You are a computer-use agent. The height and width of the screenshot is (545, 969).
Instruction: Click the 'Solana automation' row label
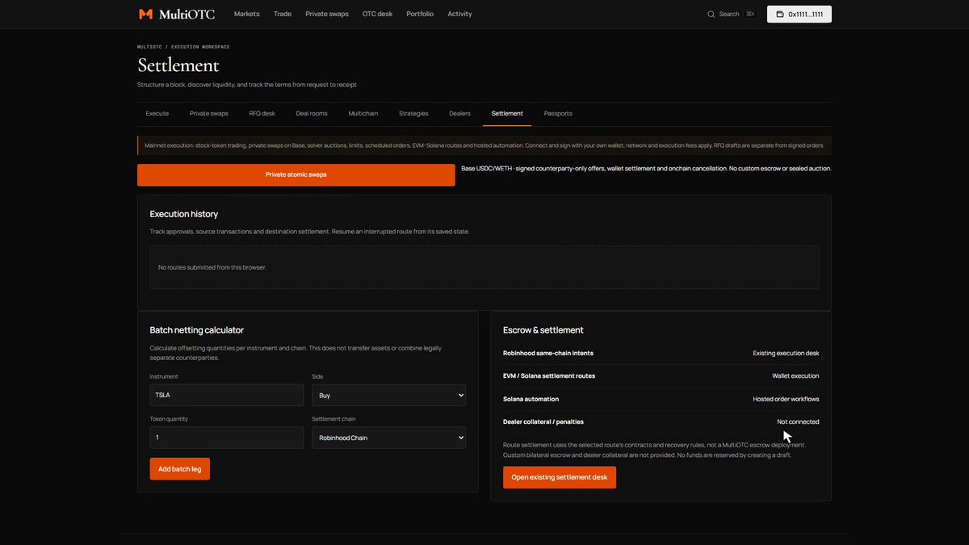(531, 399)
